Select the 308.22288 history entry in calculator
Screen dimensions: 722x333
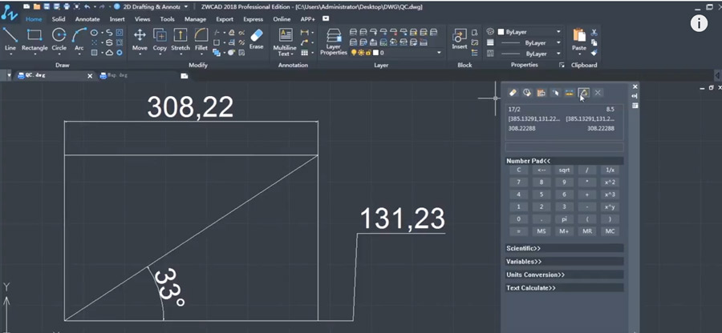pyautogui.click(x=562, y=129)
